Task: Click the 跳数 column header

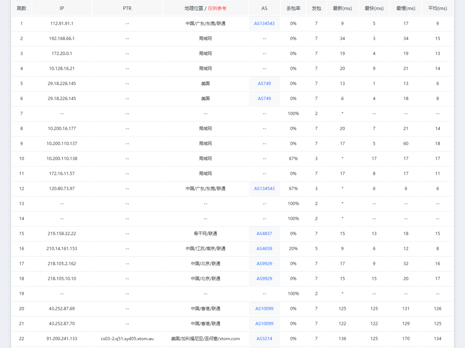Action: pos(21,8)
